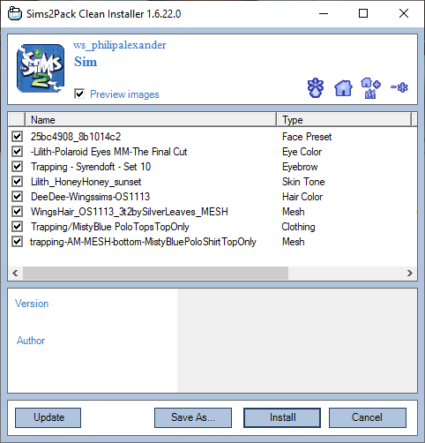Click the house with plus icon
This screenshot has height=443, width=425.
(370, 88)
